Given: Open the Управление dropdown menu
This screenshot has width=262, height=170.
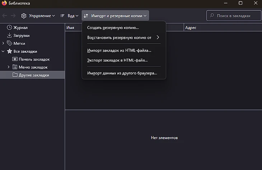Looking at the screenshot, I should click(38, 16).
